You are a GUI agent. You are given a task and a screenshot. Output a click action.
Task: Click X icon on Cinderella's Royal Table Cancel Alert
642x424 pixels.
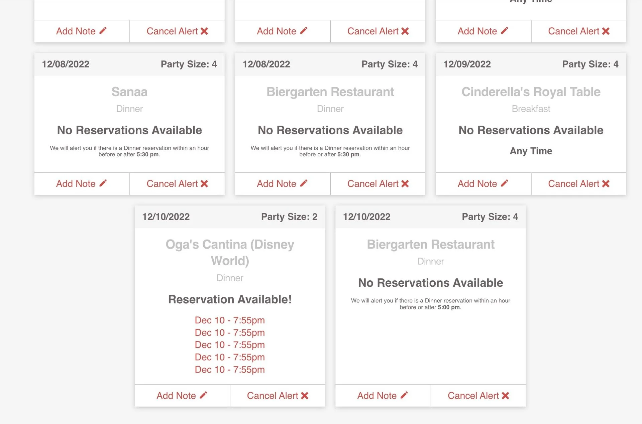coord(606,184)
